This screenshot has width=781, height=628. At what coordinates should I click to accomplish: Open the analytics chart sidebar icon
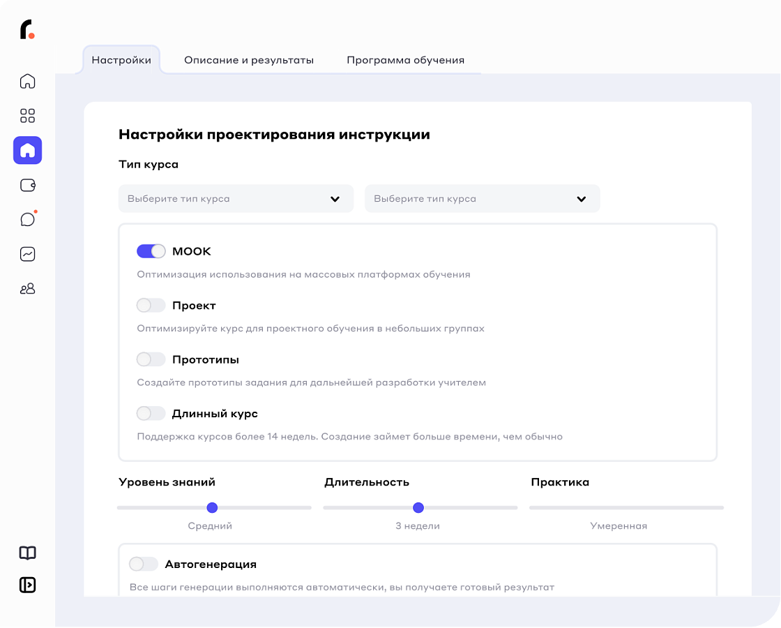27,254
